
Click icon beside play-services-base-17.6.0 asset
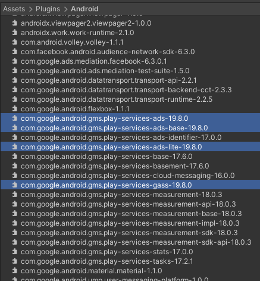click(15, 157)
